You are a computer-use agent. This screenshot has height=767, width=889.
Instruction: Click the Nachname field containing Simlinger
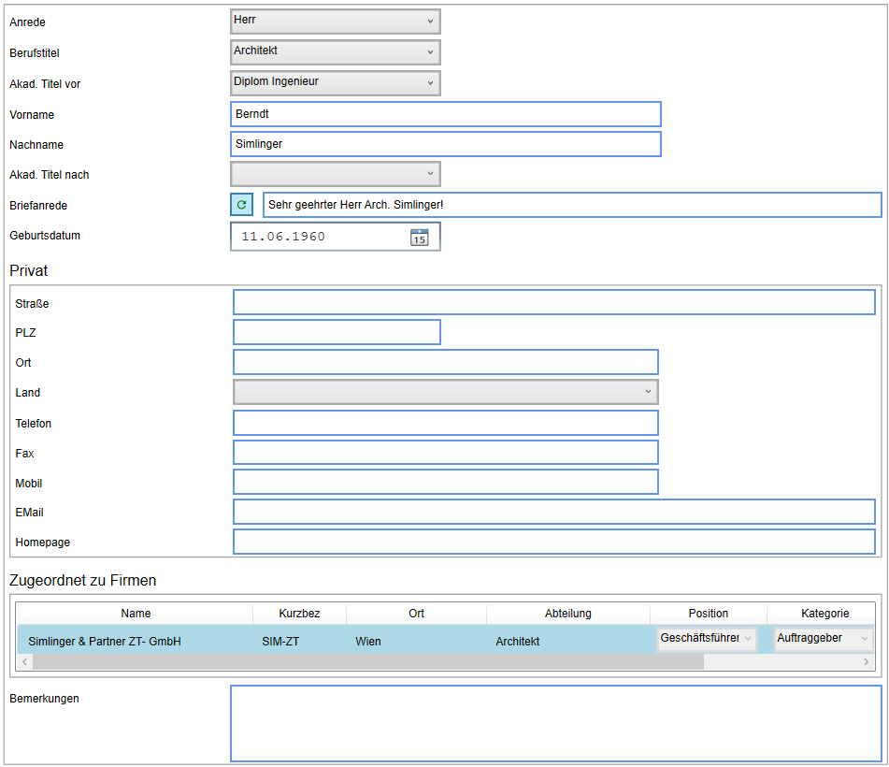click(446, 144)
